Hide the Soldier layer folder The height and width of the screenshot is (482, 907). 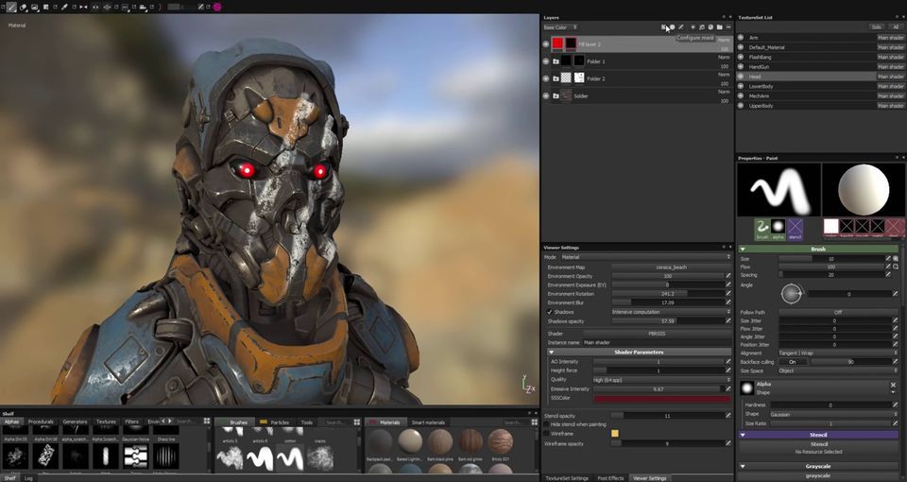click(546, 96)
